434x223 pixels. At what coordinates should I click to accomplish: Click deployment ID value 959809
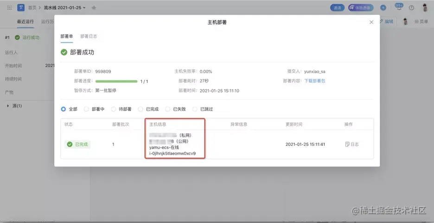[x=103, y=71]
